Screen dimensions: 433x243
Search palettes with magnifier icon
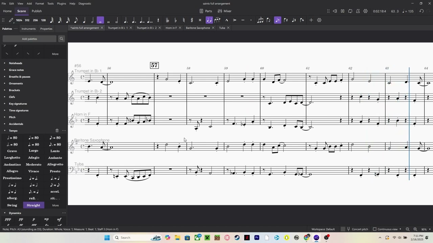pyautogui.click(x=61, y=39)
